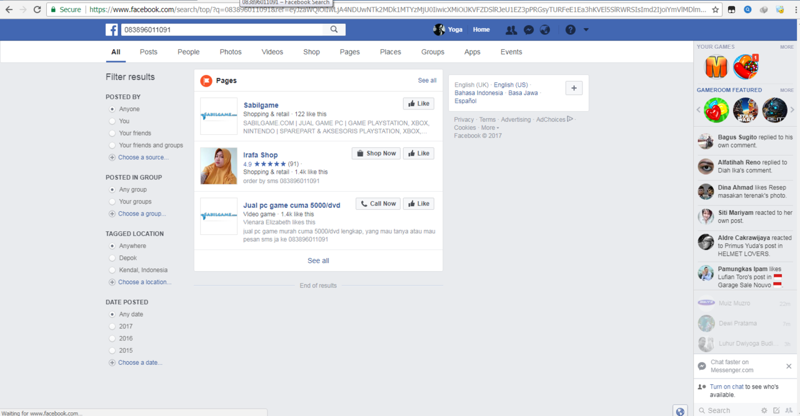
Task: Open the Chrome three-dot menu
Action: [x=796, y=9]
